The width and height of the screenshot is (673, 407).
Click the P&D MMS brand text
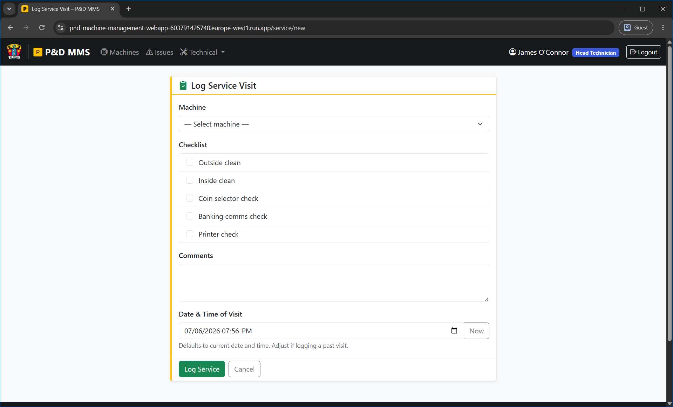point(68,52)
